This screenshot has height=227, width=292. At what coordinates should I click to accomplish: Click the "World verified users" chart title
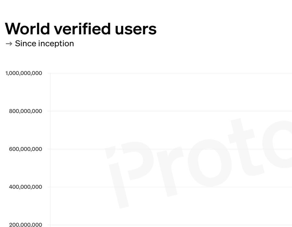coord(81,29)
